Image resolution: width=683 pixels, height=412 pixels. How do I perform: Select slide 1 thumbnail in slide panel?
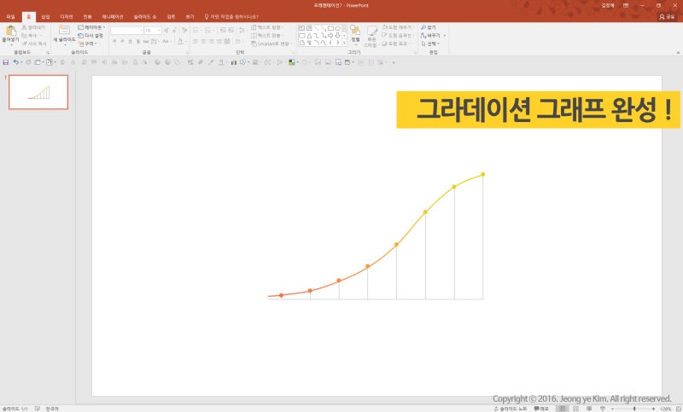tap(38, 92)
